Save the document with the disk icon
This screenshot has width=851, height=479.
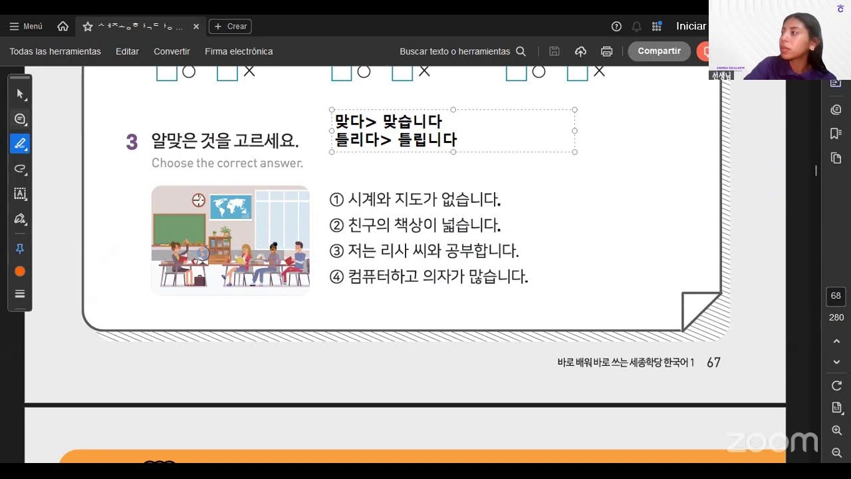[x=554, y=51]
